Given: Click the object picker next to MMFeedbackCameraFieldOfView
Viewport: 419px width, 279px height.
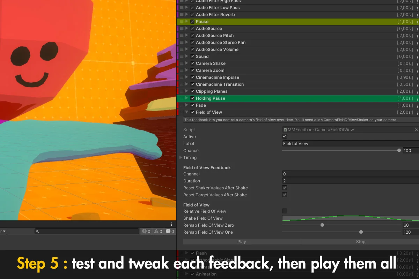Looking at the screenshot, I should pyautogui.click(x=416, y=129).
